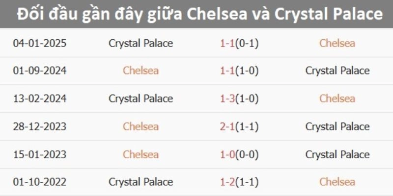Open the 2-1(1-1) match score
This screenshot has height=196, width=393.
(x=239, y=126)
